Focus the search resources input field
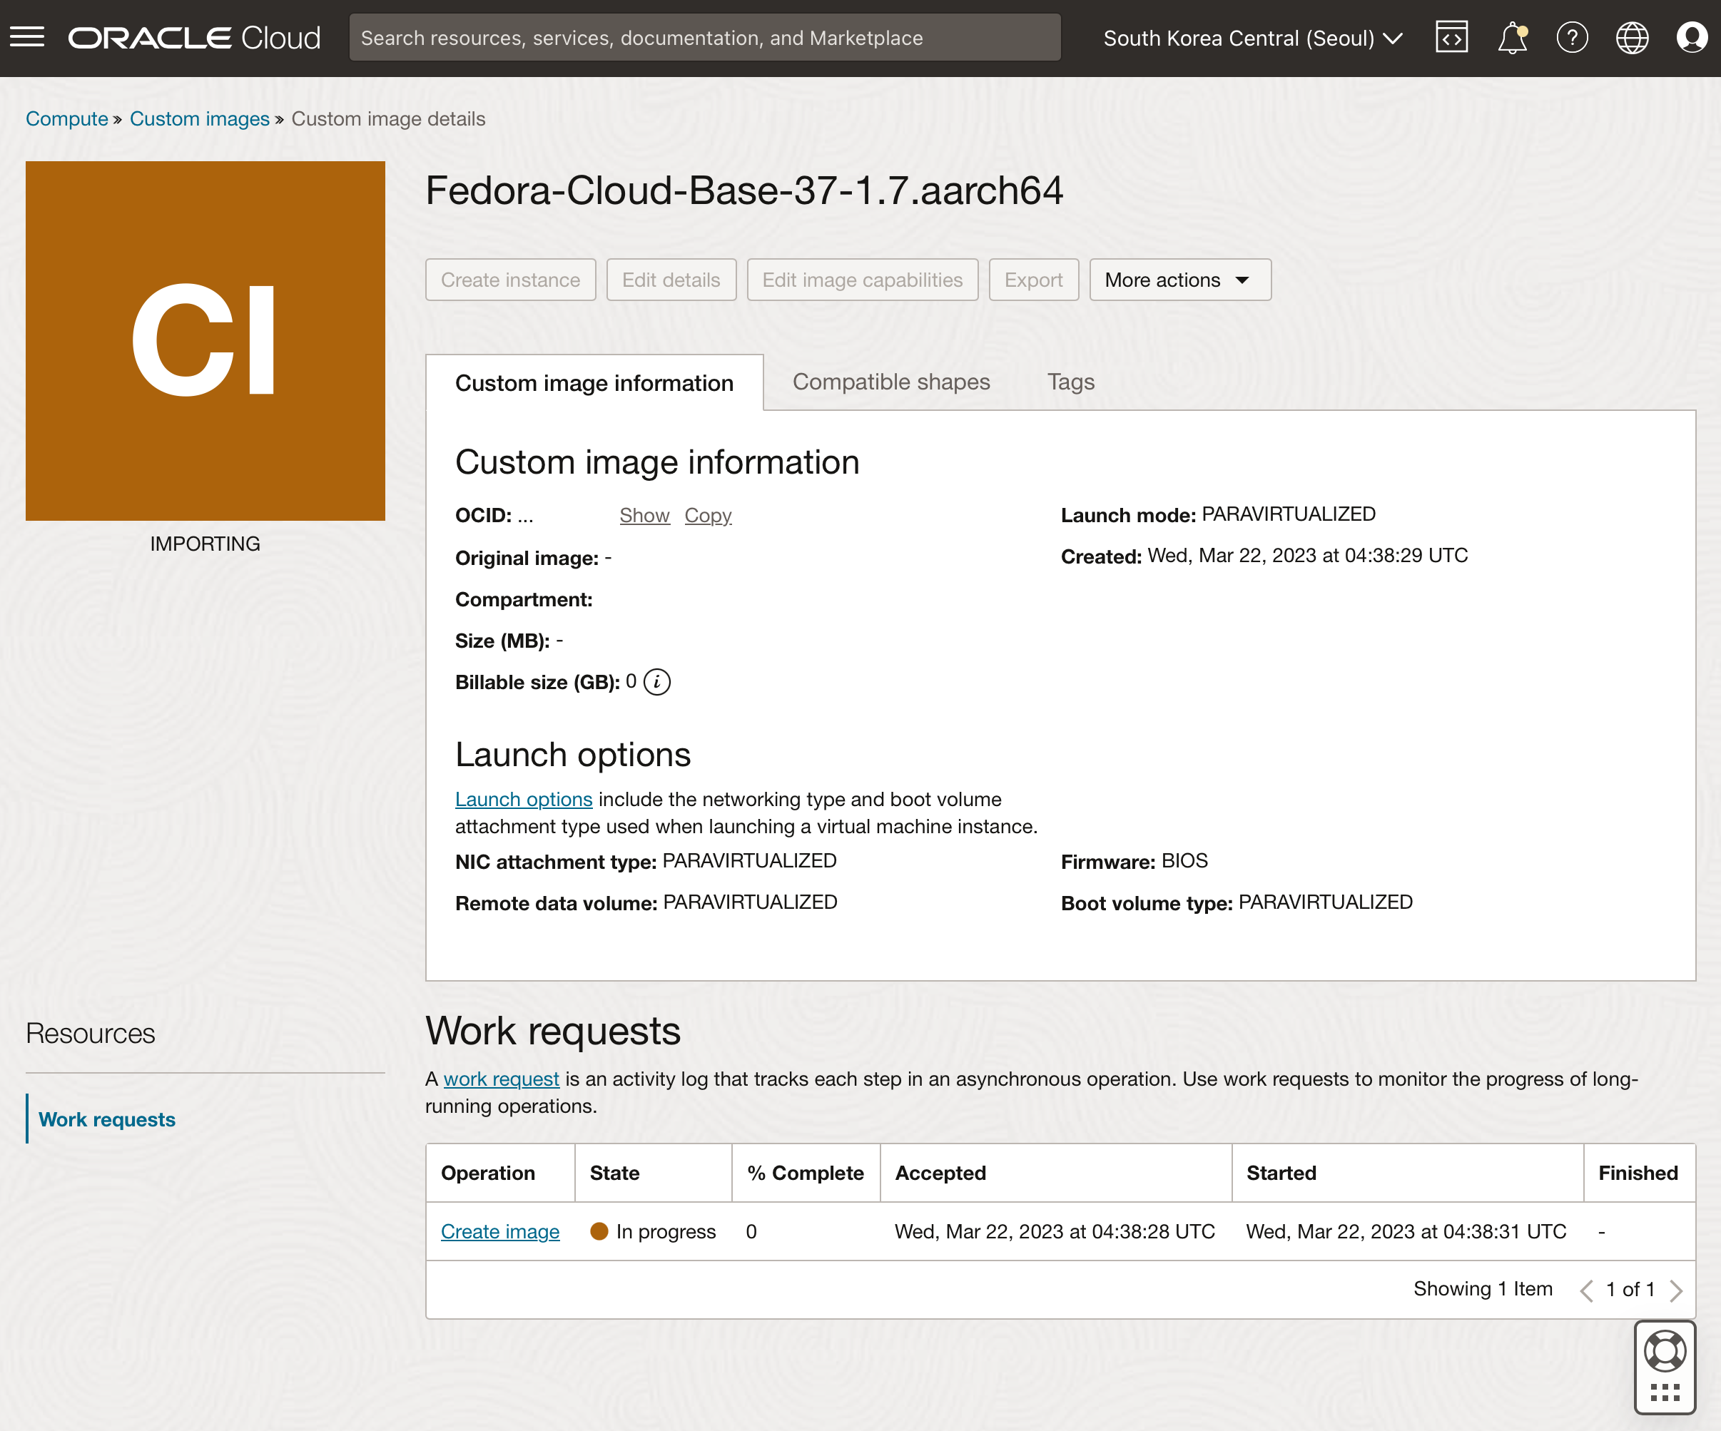 click(705, 38)
